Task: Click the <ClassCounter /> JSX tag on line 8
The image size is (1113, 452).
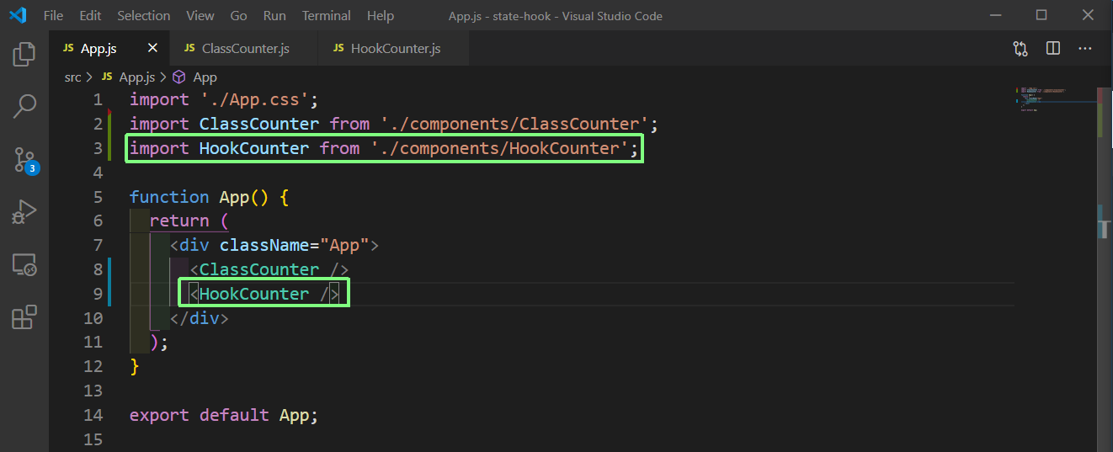Action: coord(269,269)
